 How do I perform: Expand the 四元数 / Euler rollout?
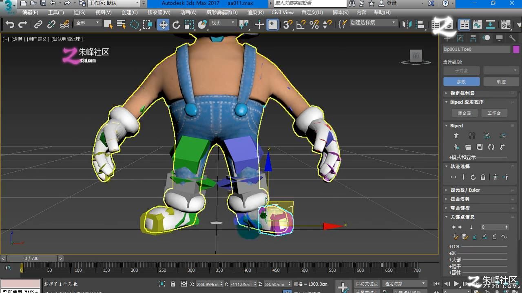480,190
